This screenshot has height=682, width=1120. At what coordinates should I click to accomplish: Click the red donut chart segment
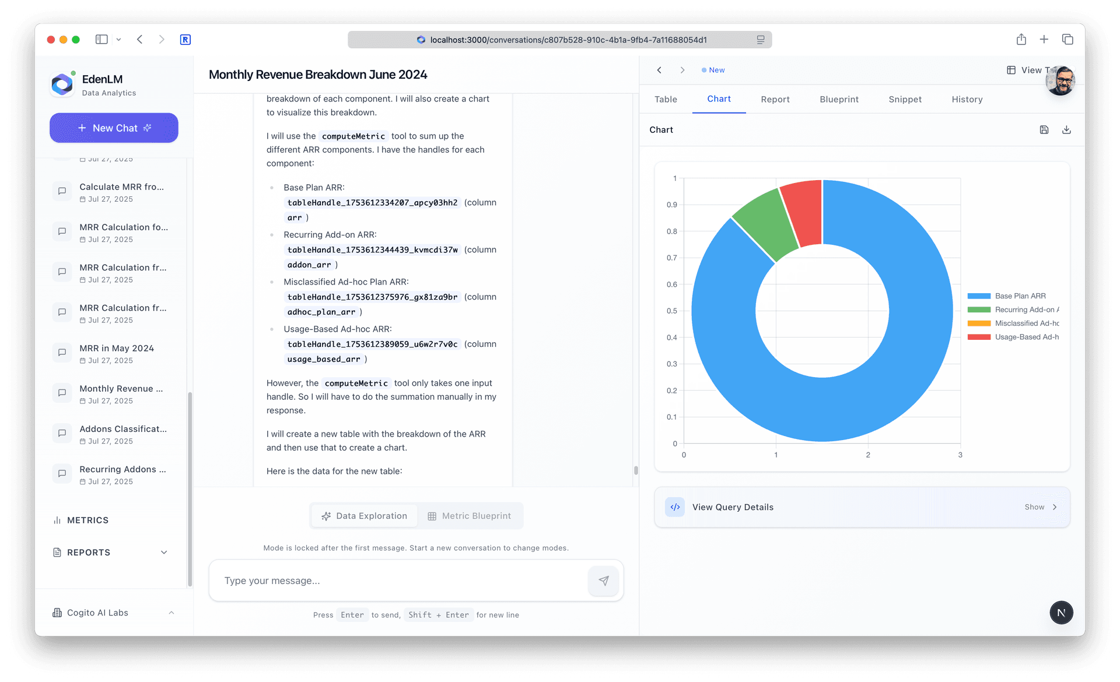(804, 212)
